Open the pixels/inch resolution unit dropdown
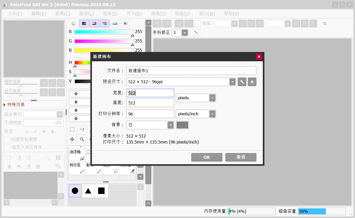 coord(212,114)
